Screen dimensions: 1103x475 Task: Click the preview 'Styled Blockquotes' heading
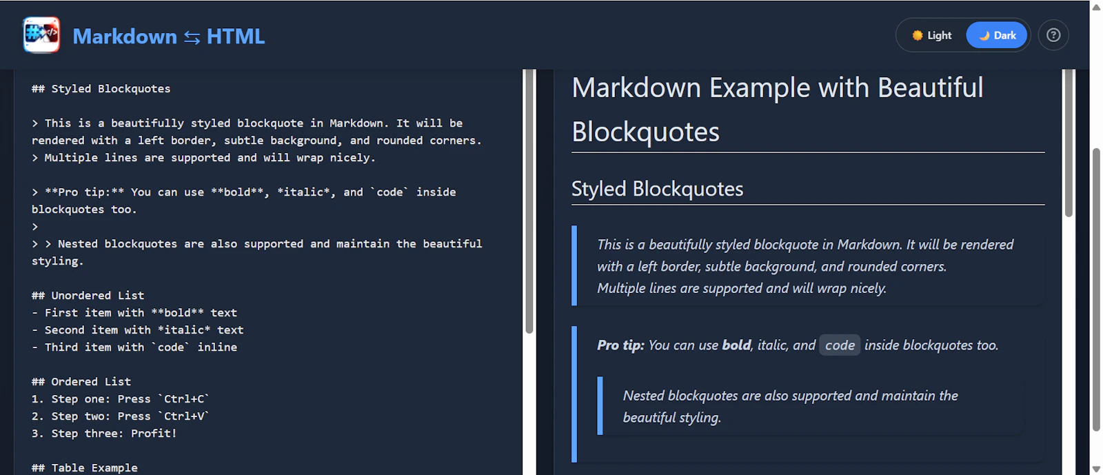click(x=658, y=189)
